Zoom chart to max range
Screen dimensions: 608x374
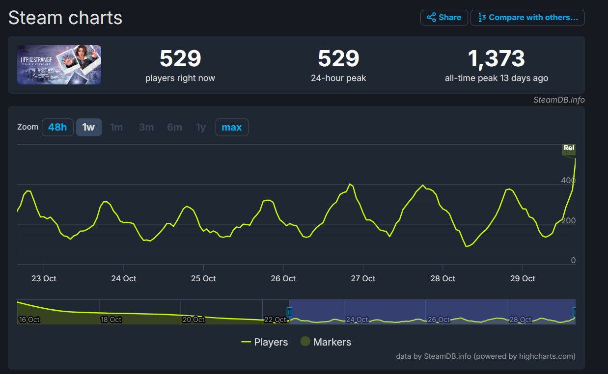point(232,127)
